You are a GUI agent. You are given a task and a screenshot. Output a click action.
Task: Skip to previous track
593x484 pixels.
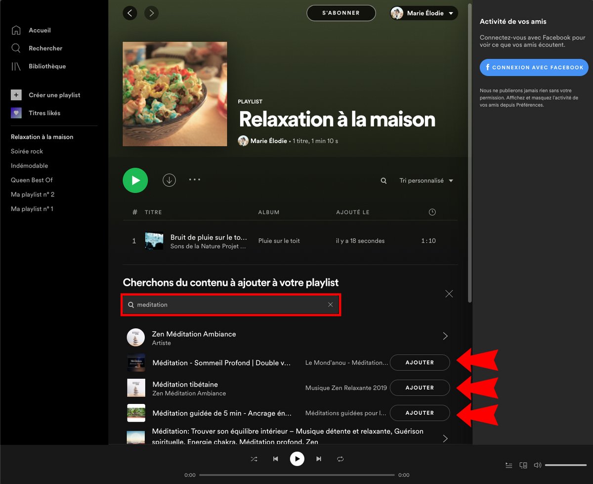click(276, 459)
